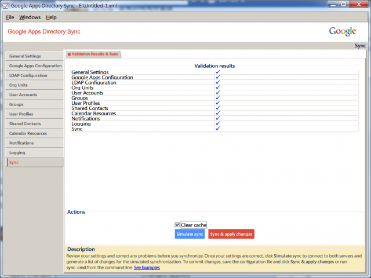Click the checkmark beside Org Units result
Viewport: 371px width, 278px height.
click(218, 87)
